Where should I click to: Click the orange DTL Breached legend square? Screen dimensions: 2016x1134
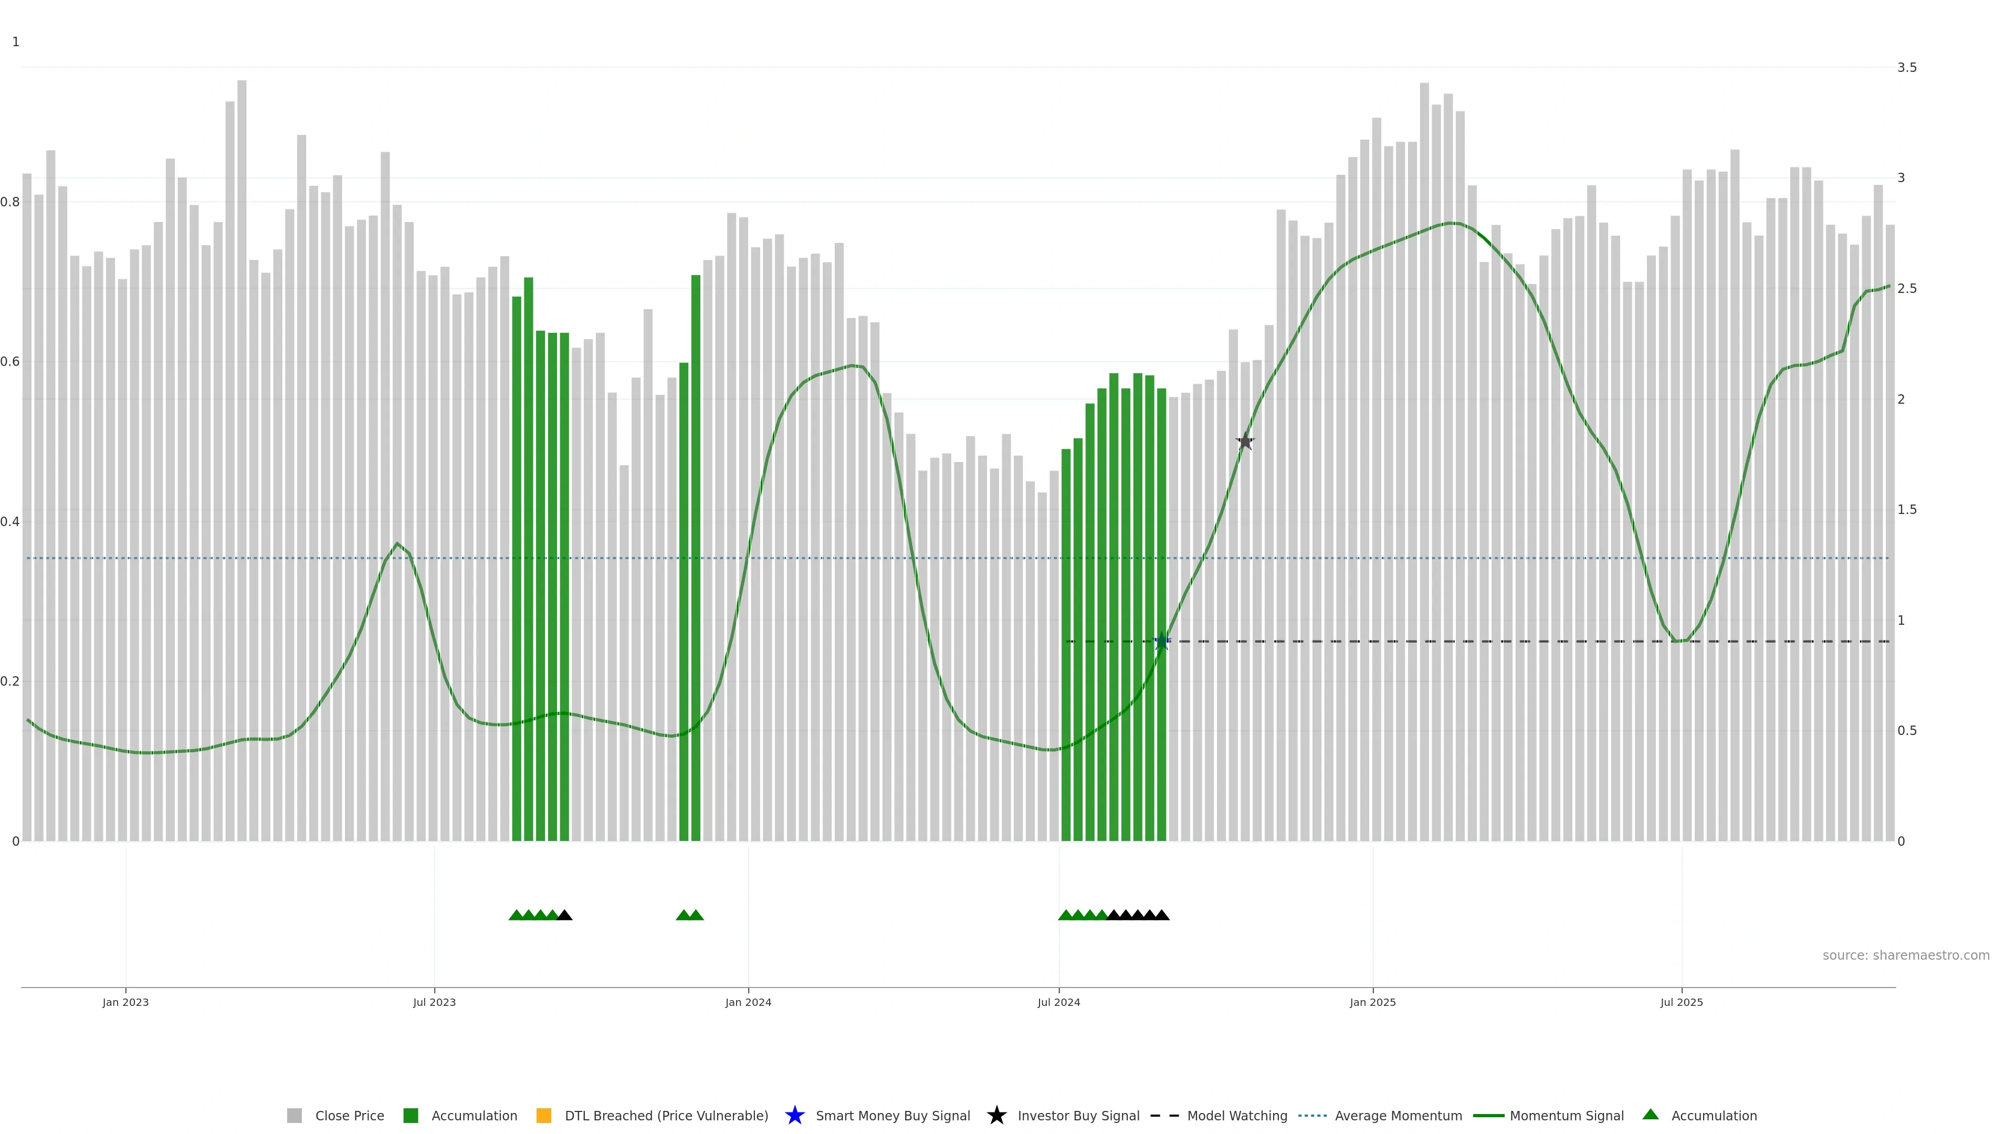coord(544,1115)
